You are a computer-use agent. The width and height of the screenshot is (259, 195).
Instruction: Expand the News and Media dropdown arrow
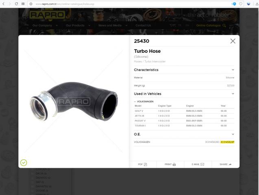[126, 26]
